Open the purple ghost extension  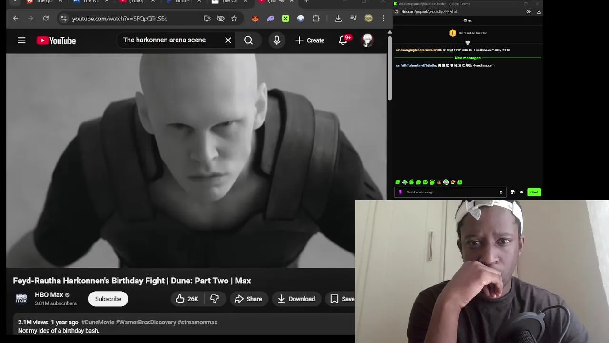270,19
